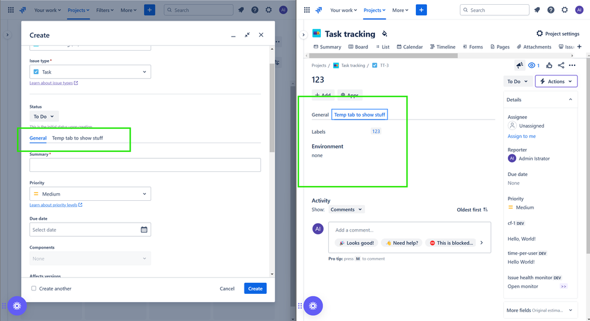This screenshot has width=590, height=321.
Task: Open Show Comments dropdown
Action: (x=346, y=210)
